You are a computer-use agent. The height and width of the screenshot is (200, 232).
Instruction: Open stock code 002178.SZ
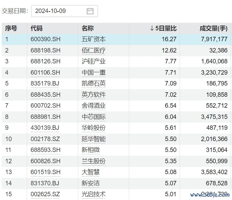click(x=45, y=139)
